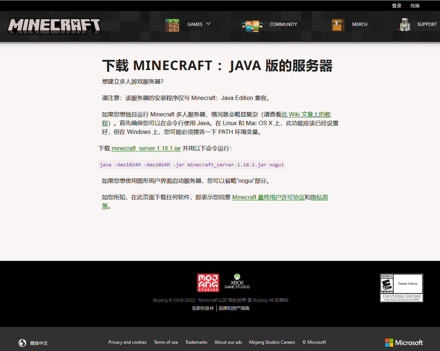Open the Wiki tutorial article link
The height and width of the screenshot is (351, 440).
(x=306, y=115)
